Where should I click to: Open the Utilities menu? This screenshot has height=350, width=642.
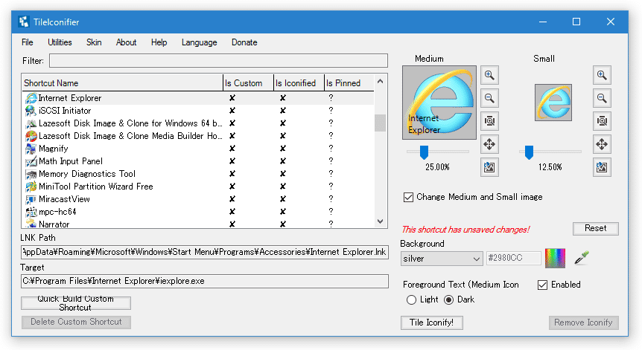[60, 42]
